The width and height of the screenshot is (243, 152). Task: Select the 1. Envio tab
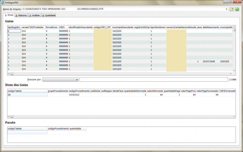pyautogui.click(x=9, y=15)
